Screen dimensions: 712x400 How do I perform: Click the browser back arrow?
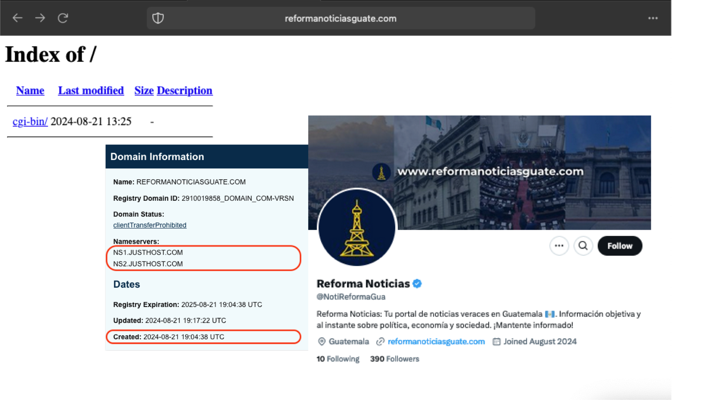coord(17,18)
